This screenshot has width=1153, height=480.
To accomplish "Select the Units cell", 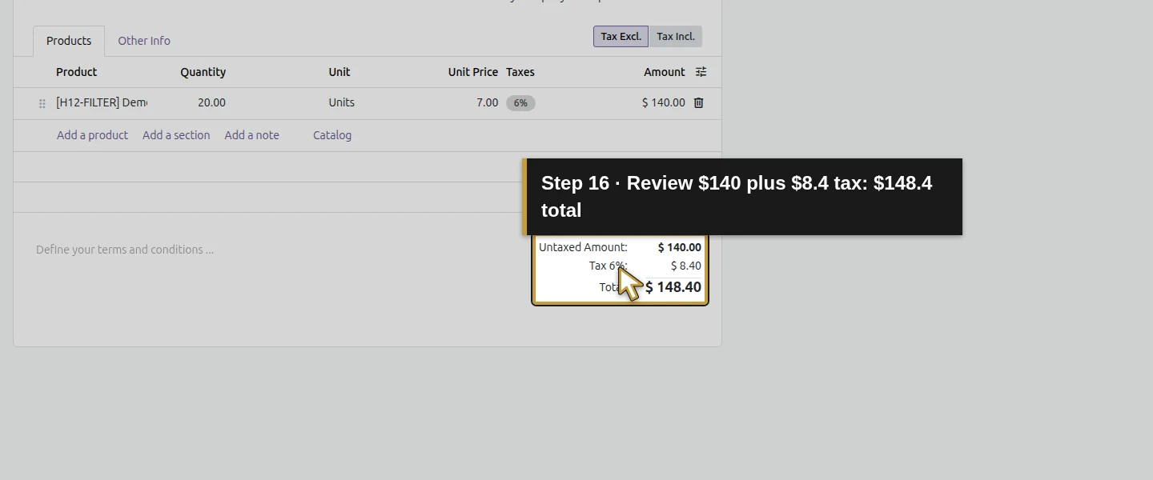I will point(341,102).
